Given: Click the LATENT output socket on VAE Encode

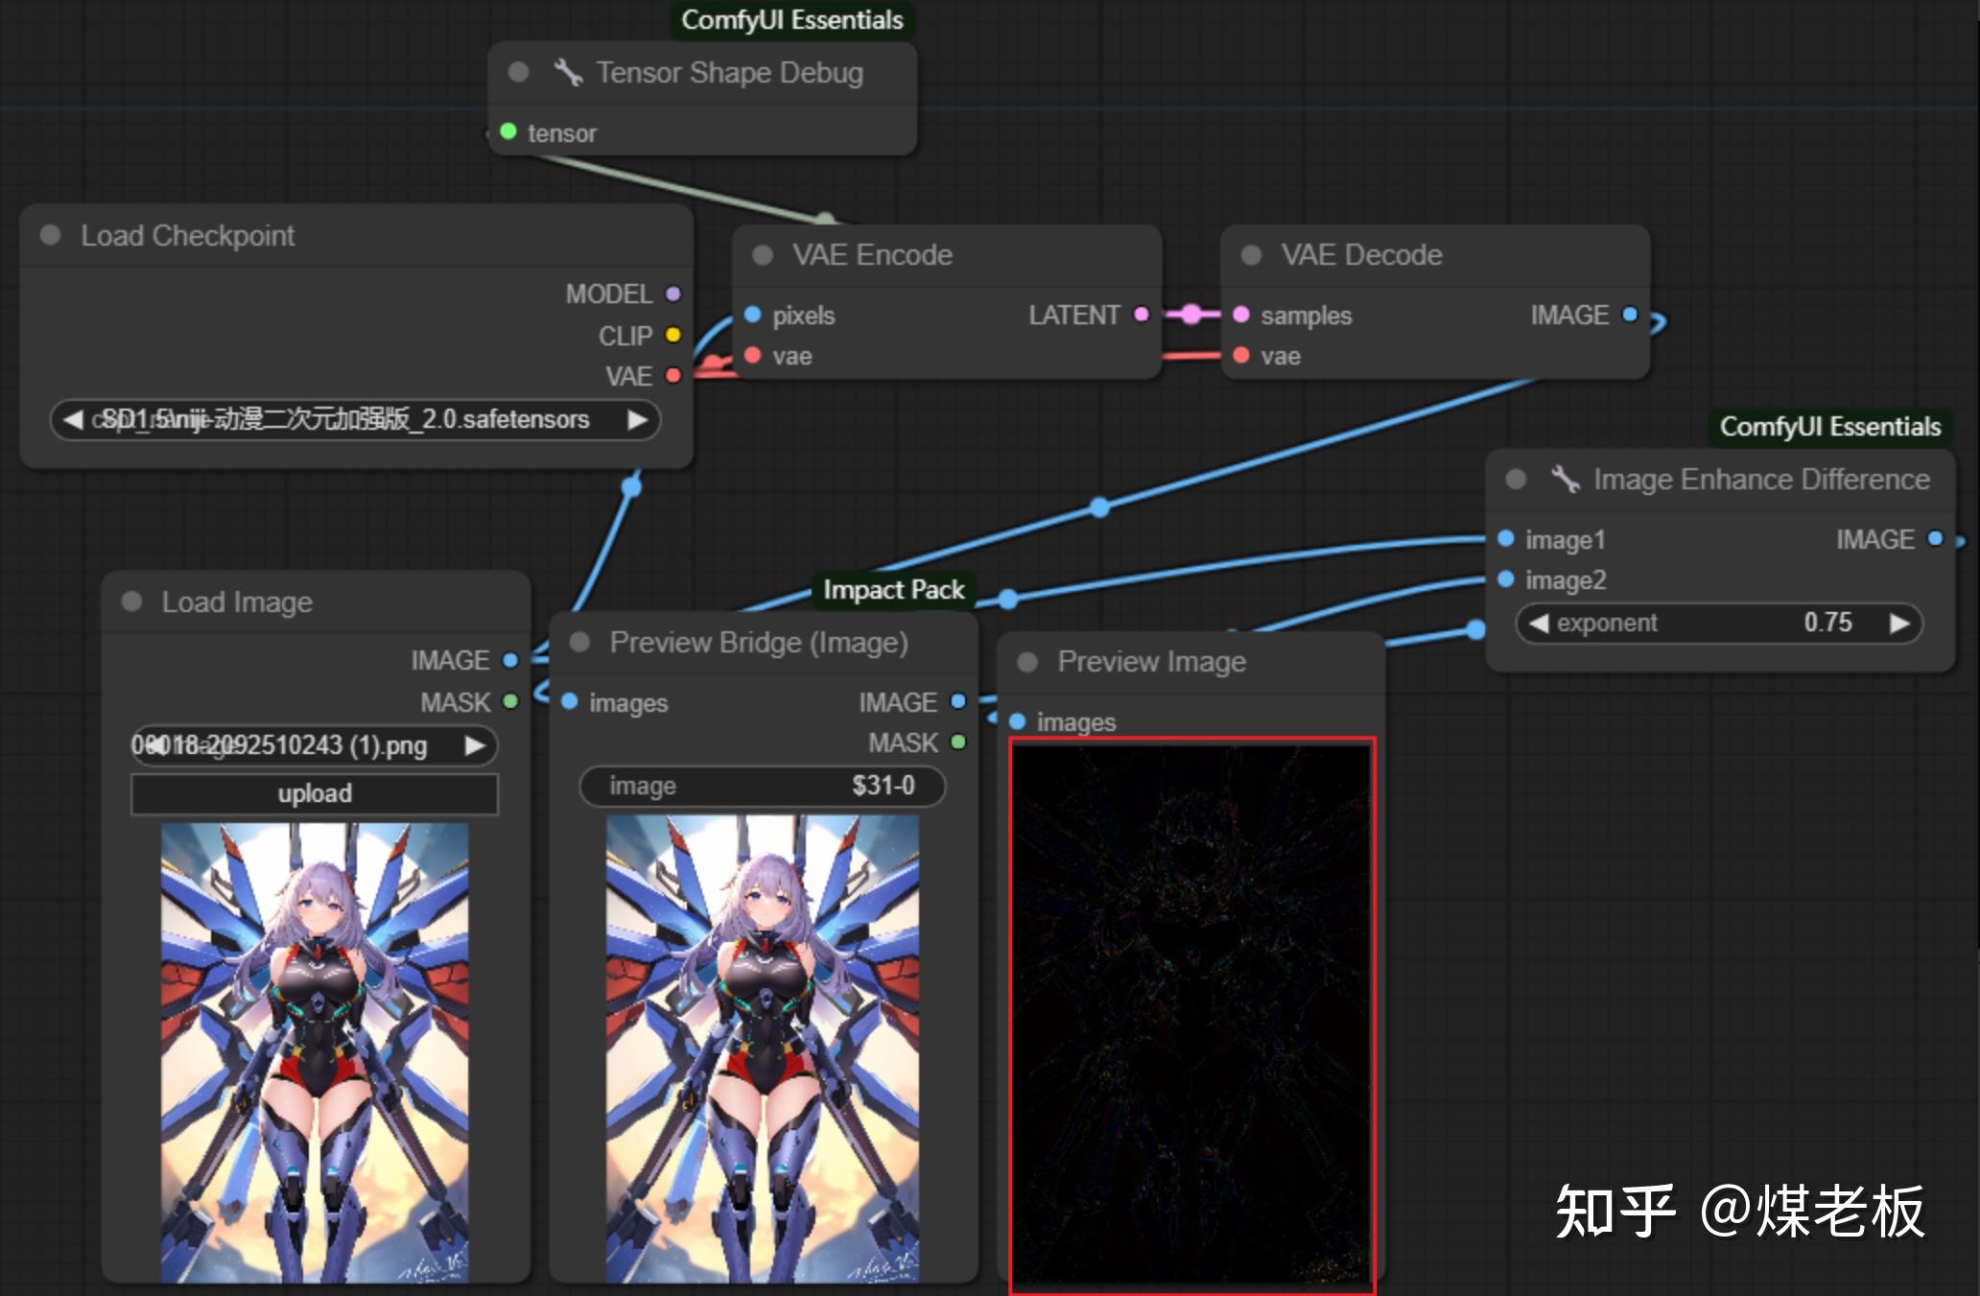Looking at the screenshot, I should [x=1142, y=315].
